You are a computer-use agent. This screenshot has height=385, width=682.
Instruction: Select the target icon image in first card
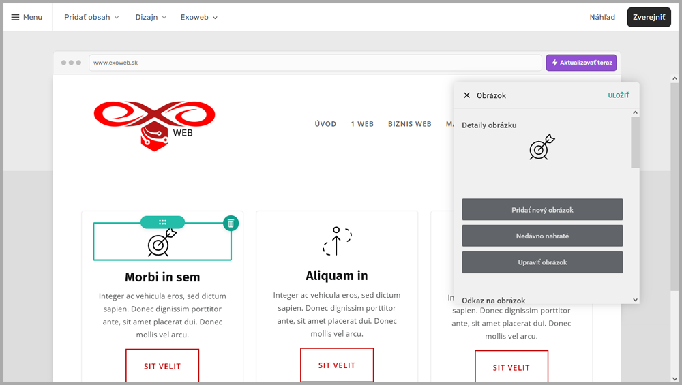[162, 243]
